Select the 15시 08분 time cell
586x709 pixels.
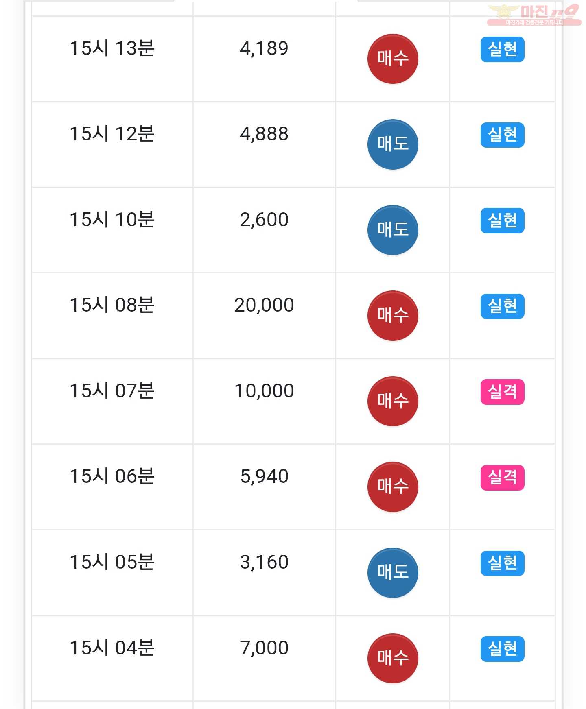(x=112, y=316)
